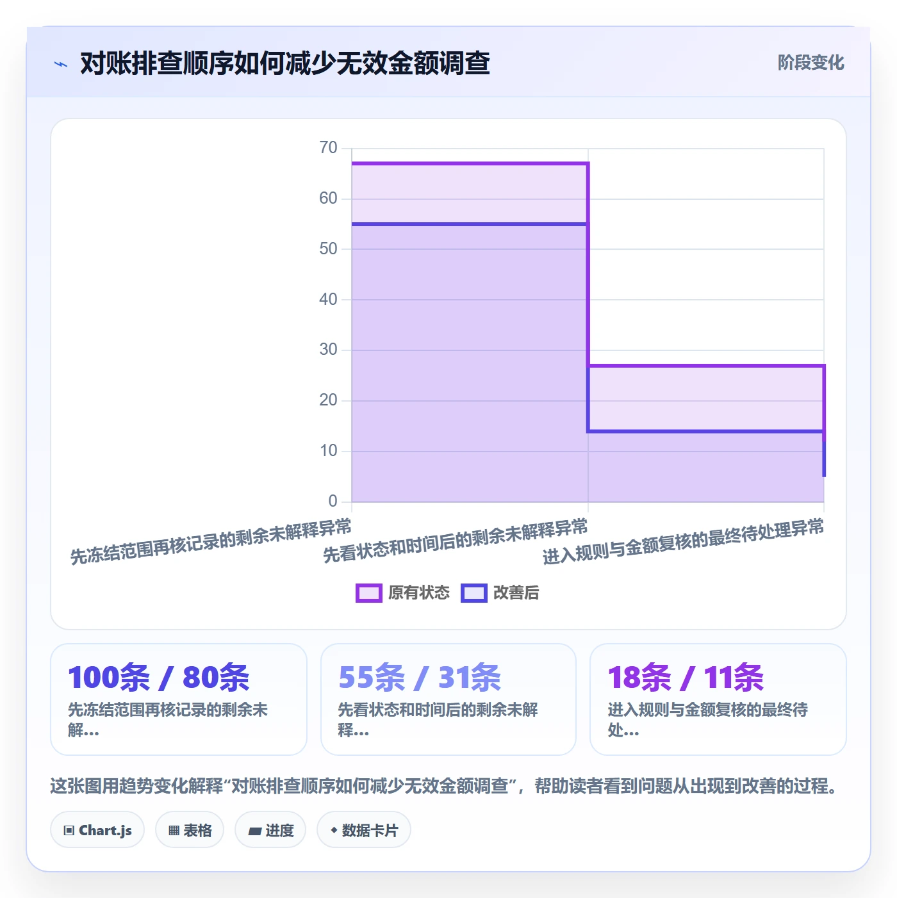This screenshot has width=897, height=898.
Task: Select the 数据卡片 tag
Action: point(364,830)
